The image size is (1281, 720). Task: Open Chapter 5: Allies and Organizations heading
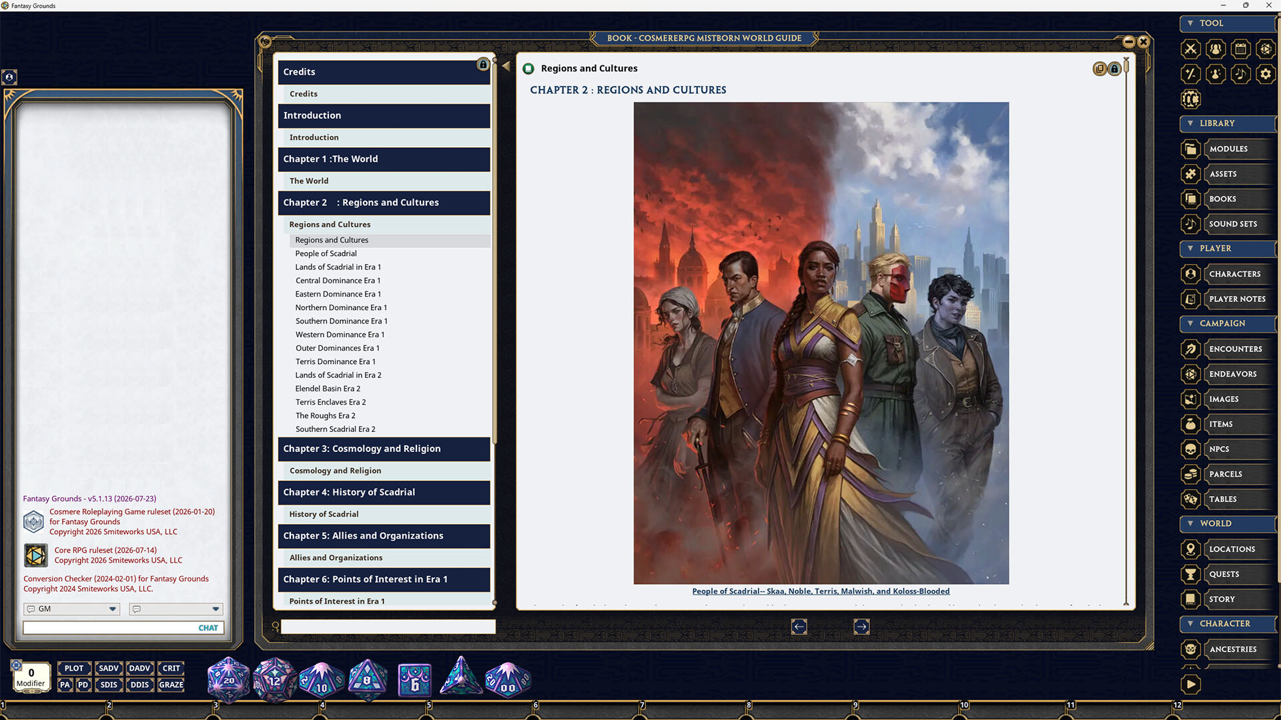point(384,536)
